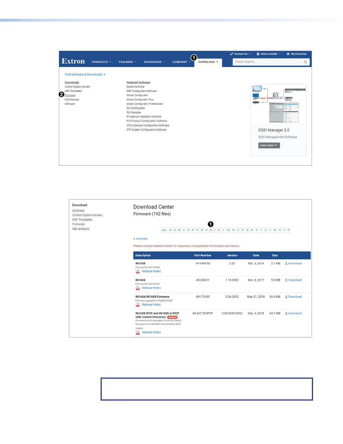
Task: Click download icon for IN1608 IPCP firmware
Action: tap(286, 313)
